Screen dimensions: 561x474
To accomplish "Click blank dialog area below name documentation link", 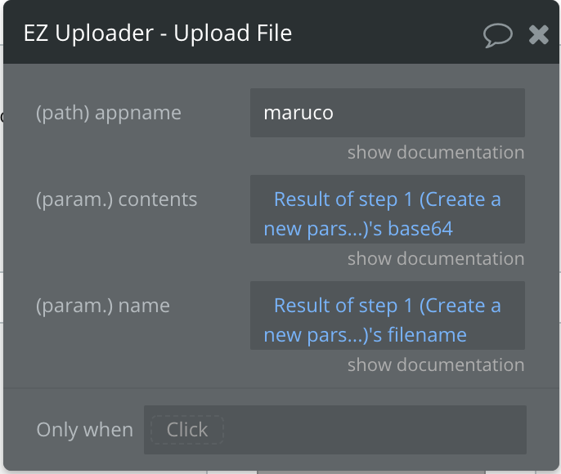I will [x=179, y=380].
